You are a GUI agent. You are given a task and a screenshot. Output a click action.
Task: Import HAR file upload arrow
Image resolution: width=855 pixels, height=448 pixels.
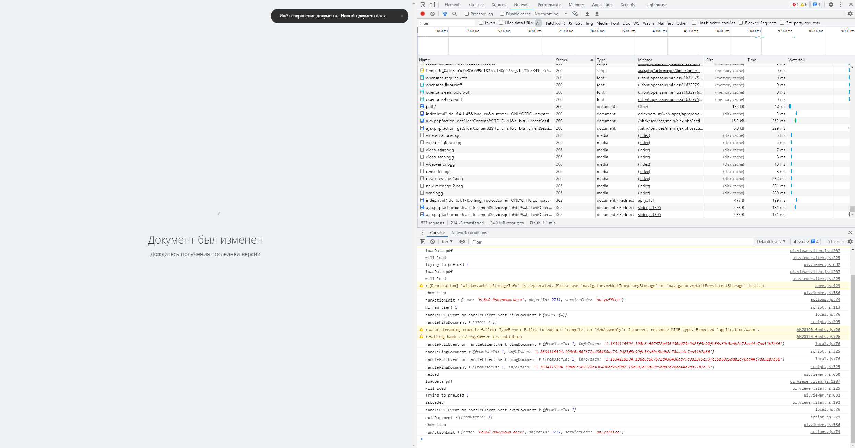click(587, 14)
